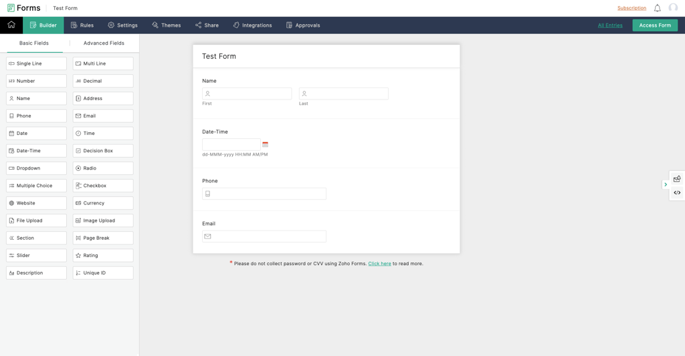Select the 'Test Form' name in header

[65, 8]
